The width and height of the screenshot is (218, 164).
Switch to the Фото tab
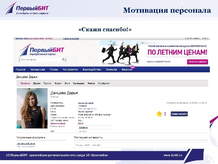[67, 83]
